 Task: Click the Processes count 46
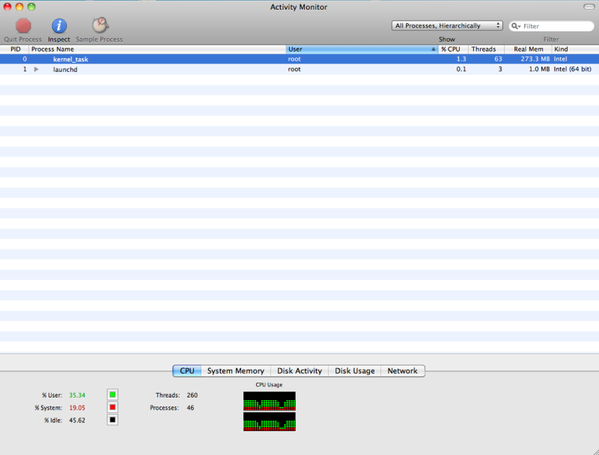point(190,408)
